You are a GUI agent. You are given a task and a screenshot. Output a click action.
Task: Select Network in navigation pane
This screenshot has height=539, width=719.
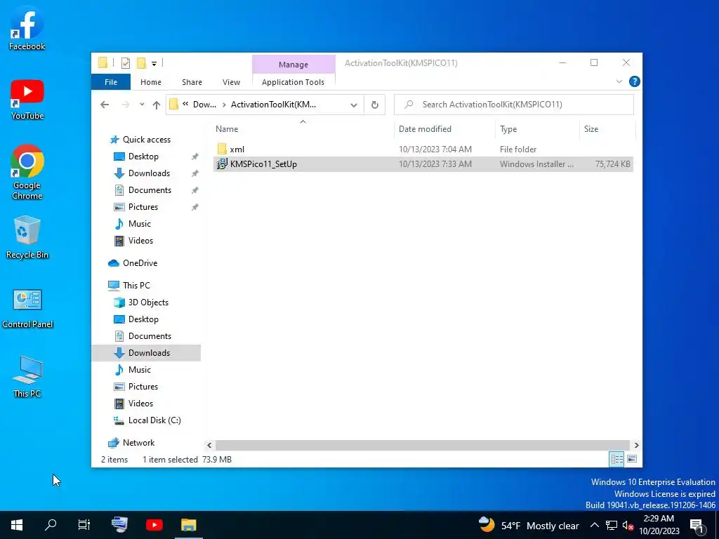138,443
